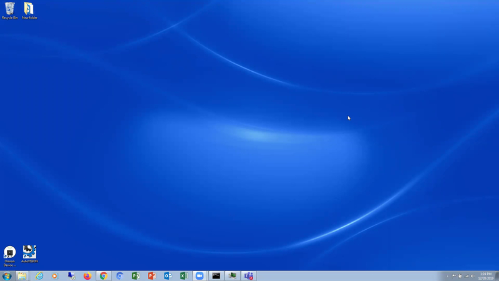Open Microsoft Teams from the taskbar
This screenshot has height=281, width=499.
point(248,276)
